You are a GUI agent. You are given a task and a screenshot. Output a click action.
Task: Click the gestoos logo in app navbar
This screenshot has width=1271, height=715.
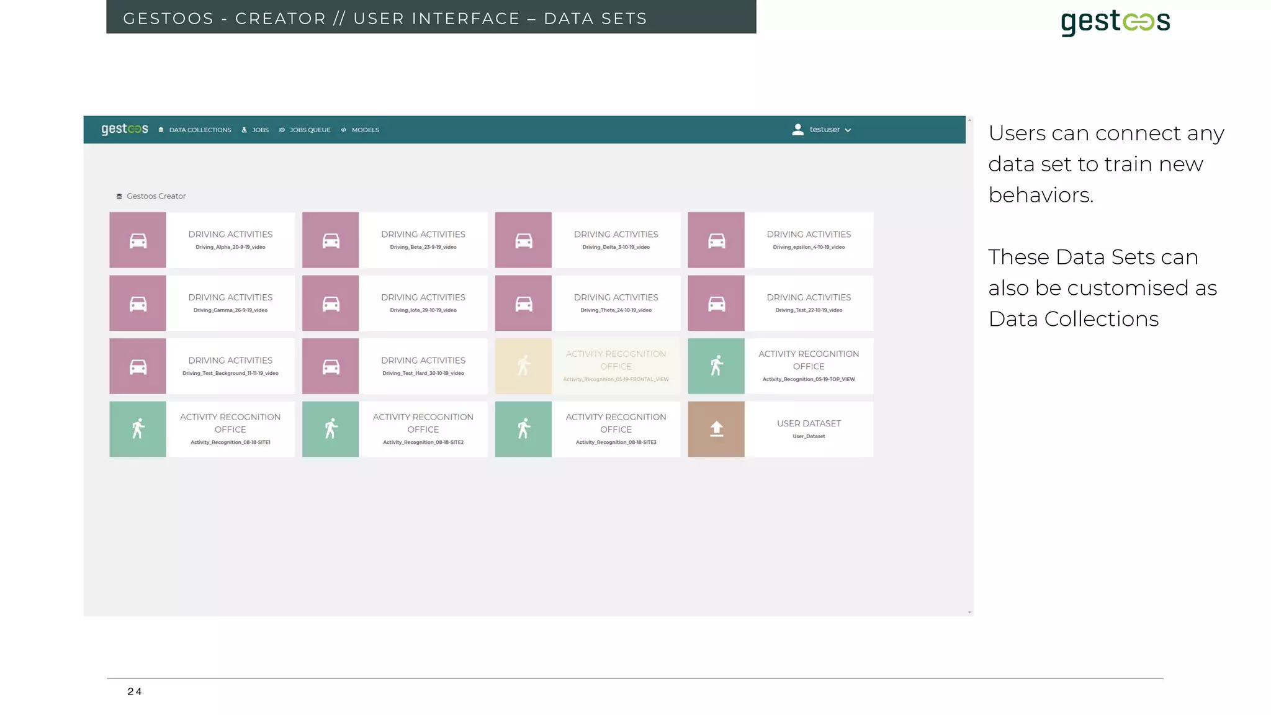pos(125,129)
